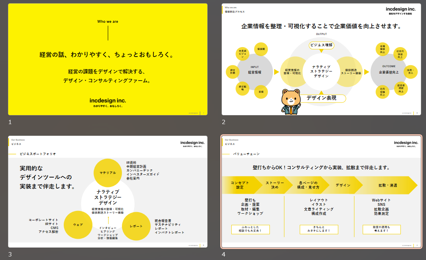Select slide 4 by its 壁打ちからOK headline
426x260 pixels.
321,167
